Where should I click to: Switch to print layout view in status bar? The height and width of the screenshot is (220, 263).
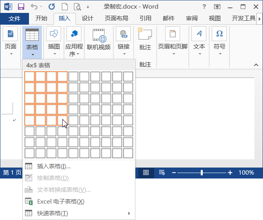tap(146, 173)
